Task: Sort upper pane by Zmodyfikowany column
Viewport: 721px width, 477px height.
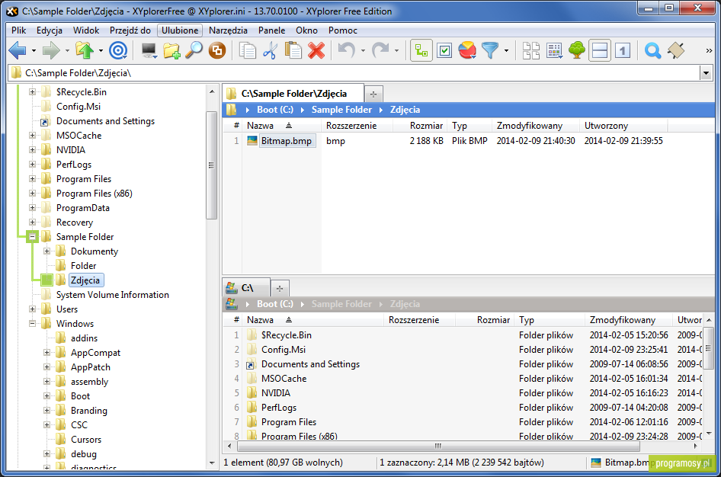Action: click(536, 126)
